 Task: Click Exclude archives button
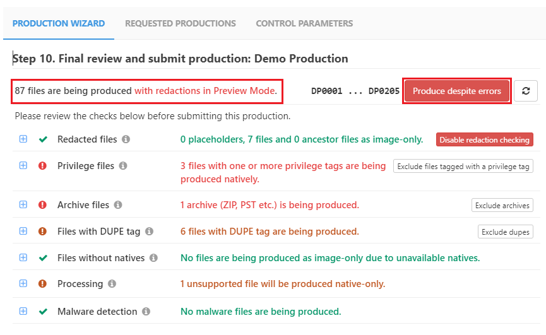pos(502,205)
